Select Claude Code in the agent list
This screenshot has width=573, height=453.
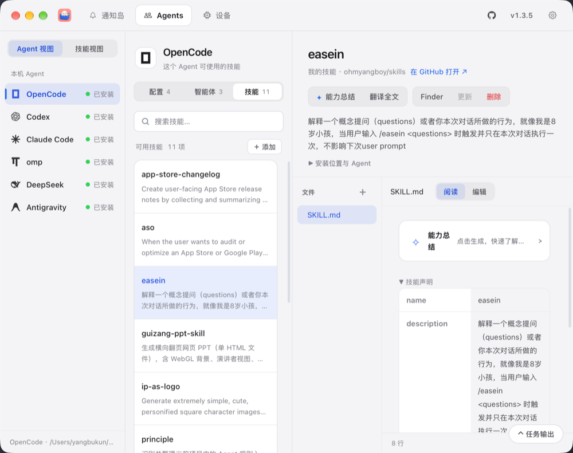[x=62, y=140]
